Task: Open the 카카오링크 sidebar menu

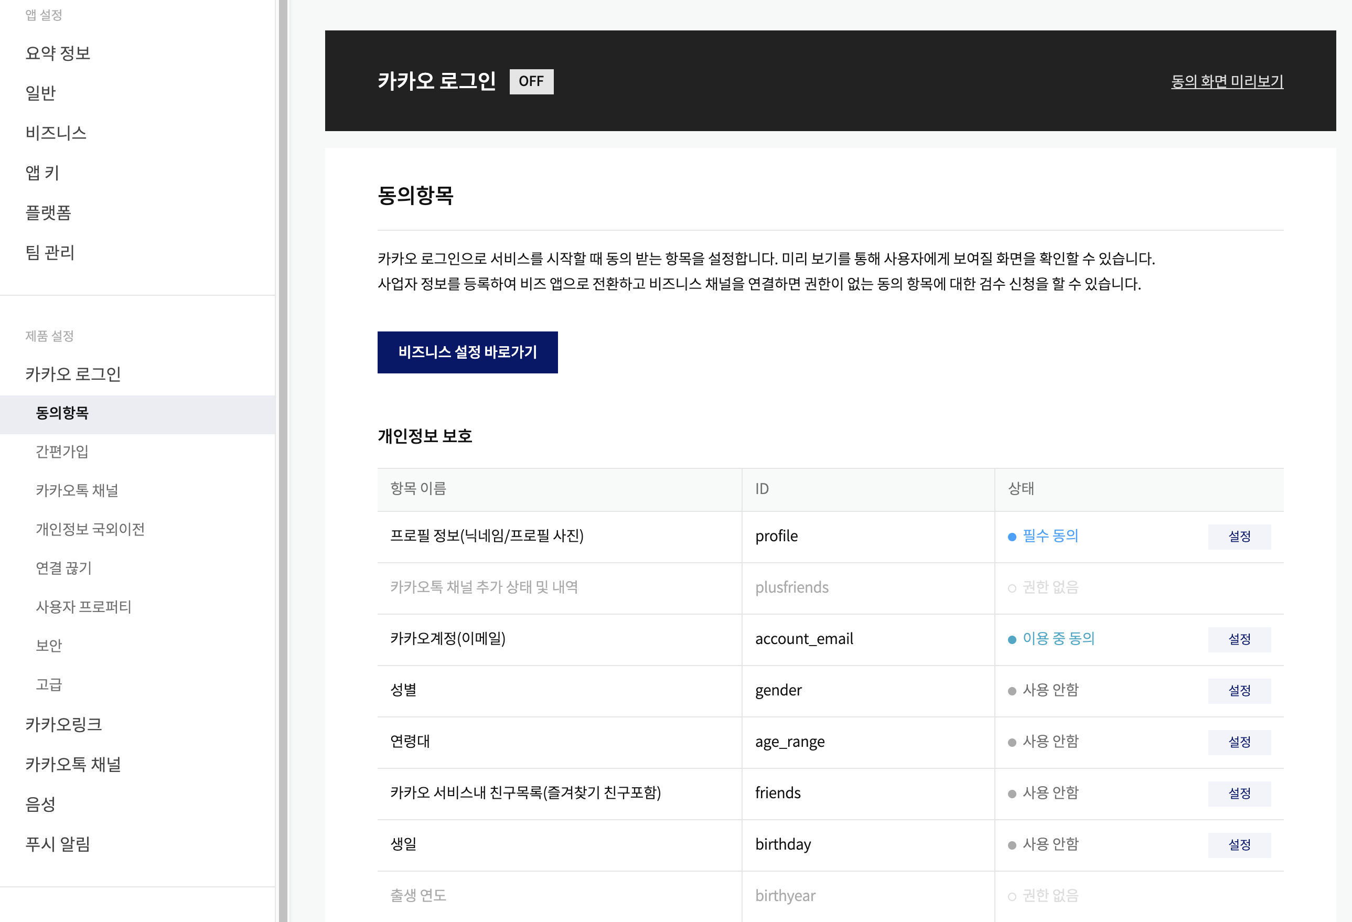Action: [63, 725]
